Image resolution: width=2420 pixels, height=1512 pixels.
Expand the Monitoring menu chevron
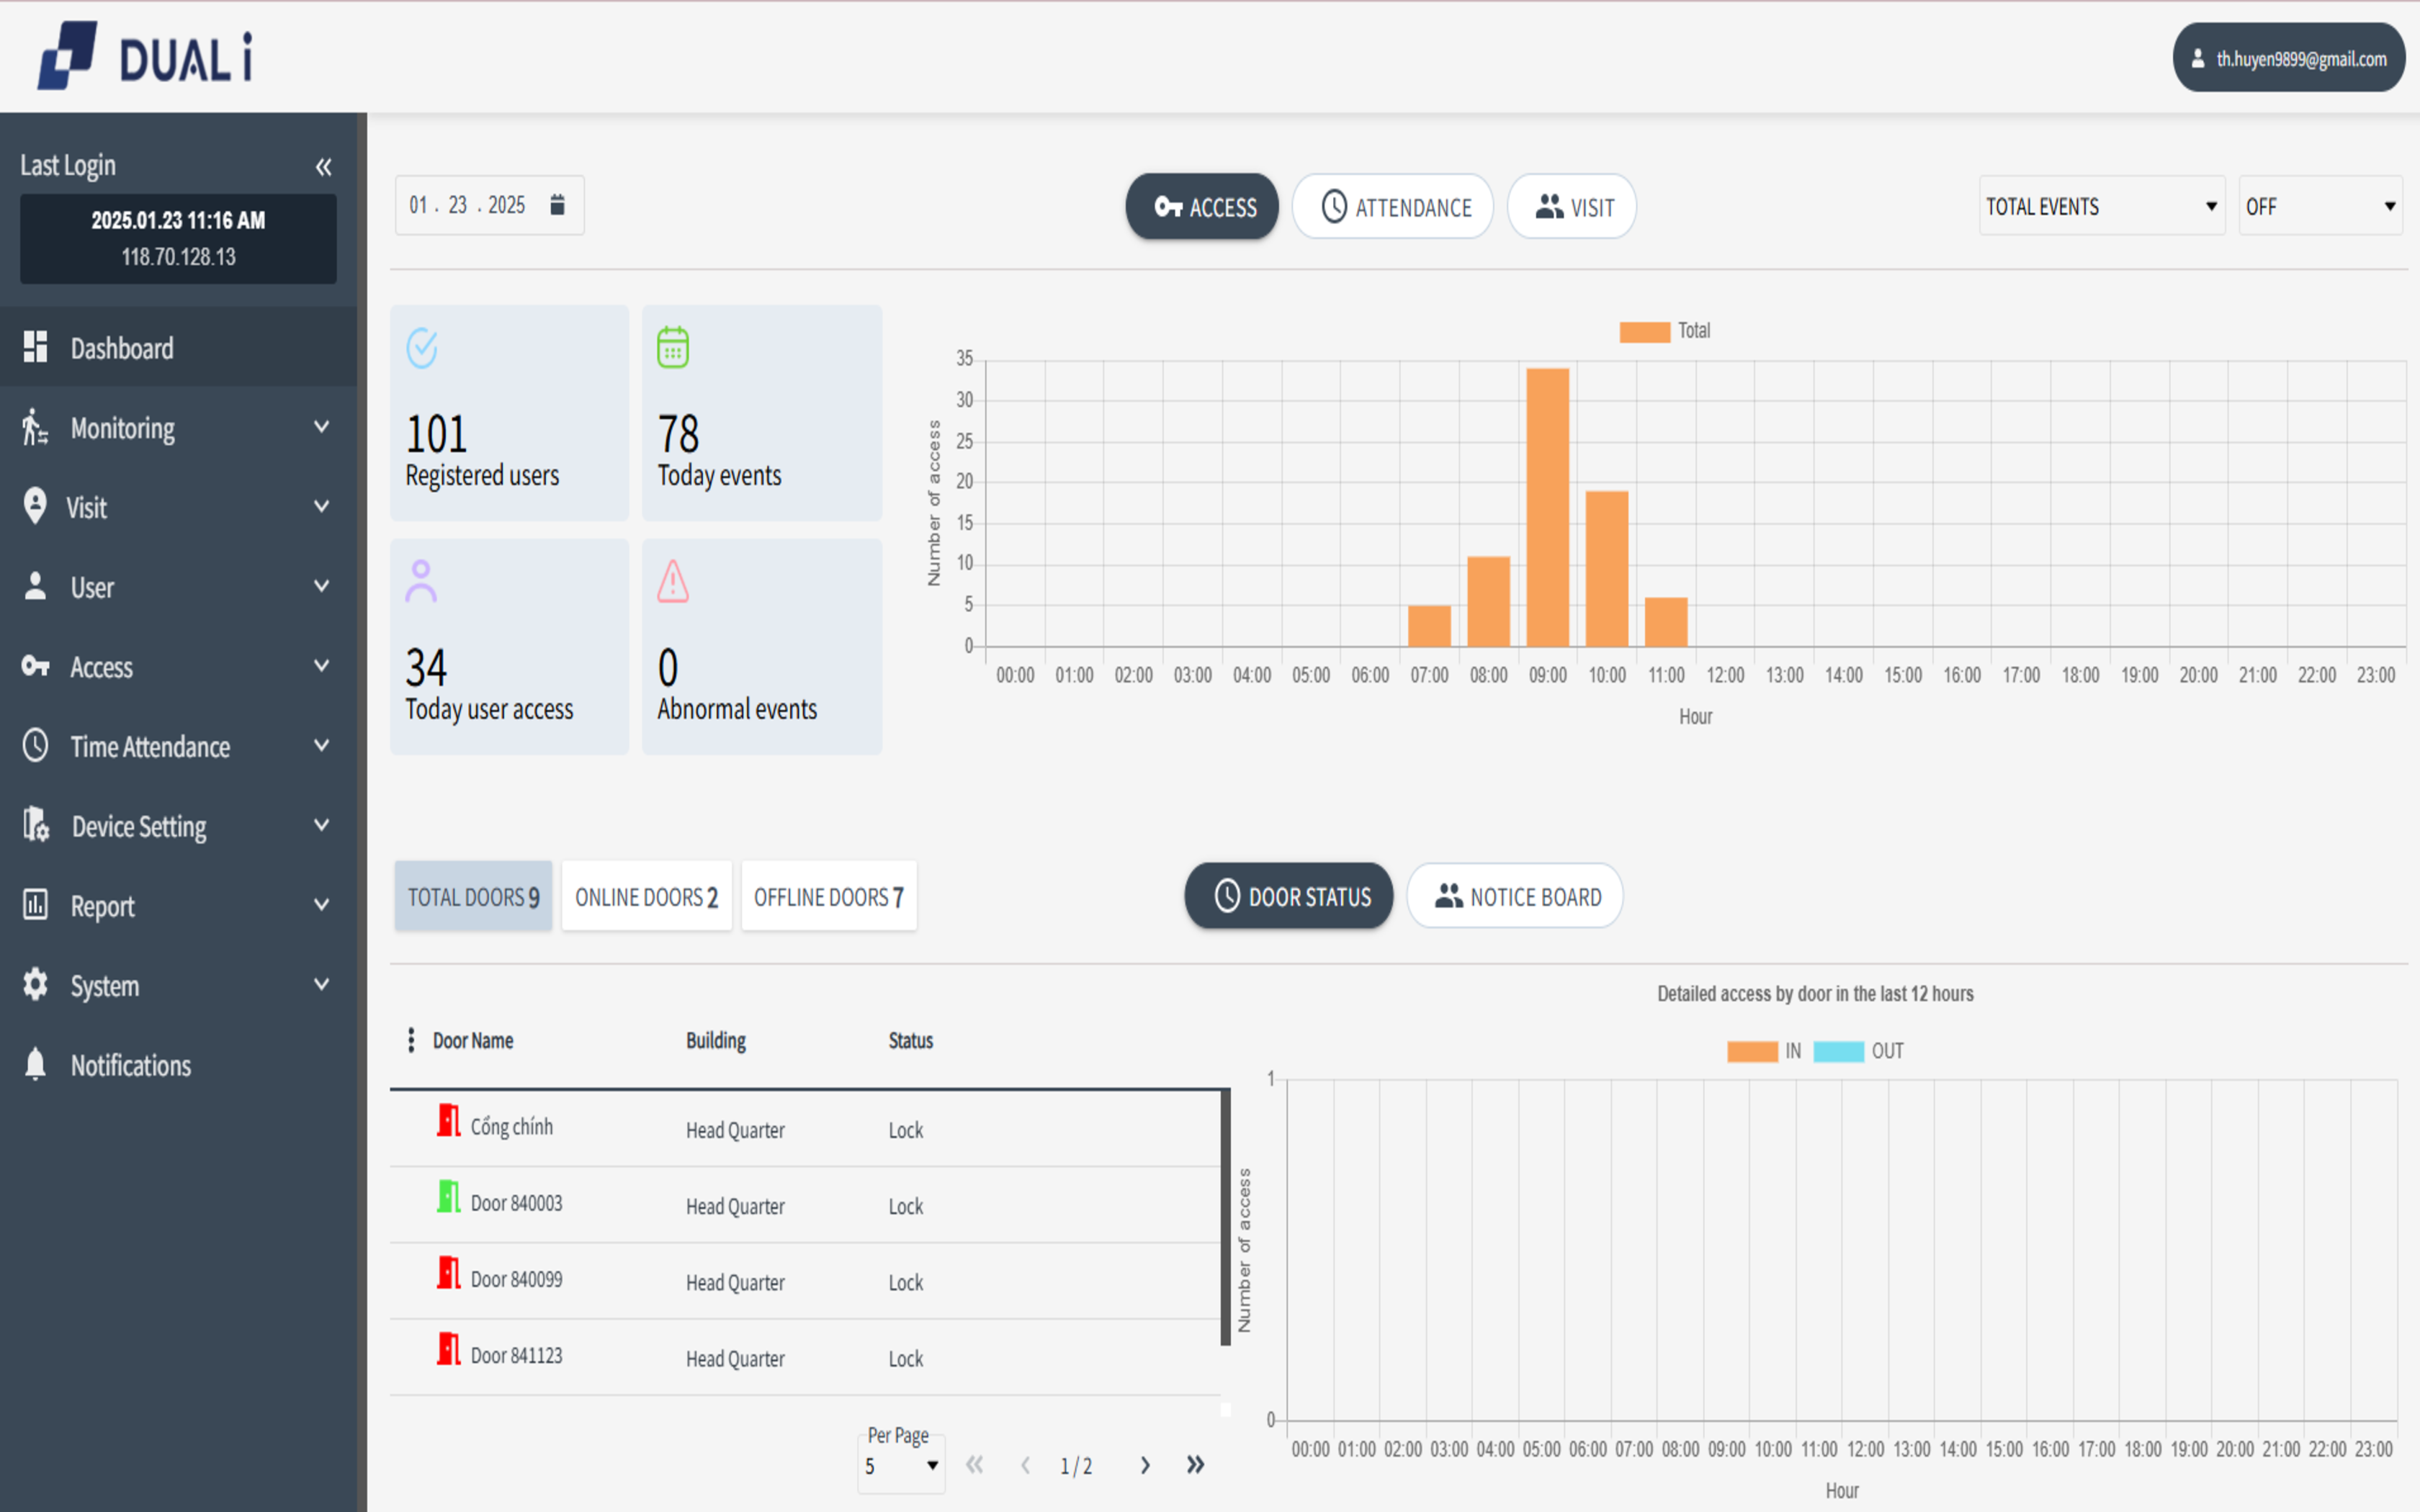322,427
